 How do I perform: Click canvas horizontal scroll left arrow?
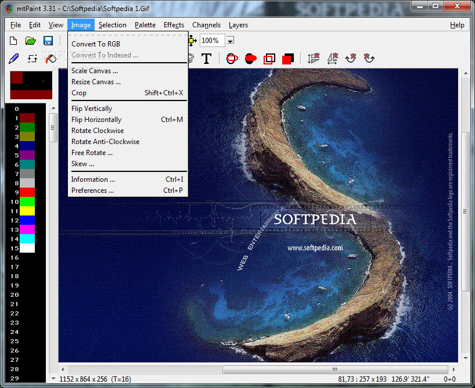coord(63,369)
